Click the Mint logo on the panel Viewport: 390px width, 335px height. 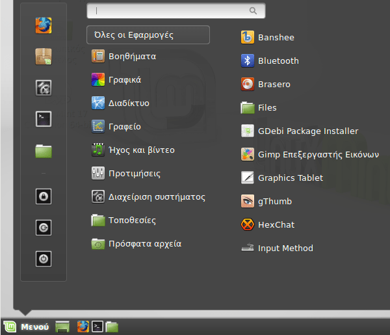click(10, 327)
